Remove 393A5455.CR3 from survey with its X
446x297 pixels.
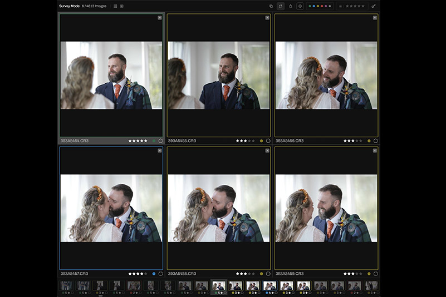[267, 18]
